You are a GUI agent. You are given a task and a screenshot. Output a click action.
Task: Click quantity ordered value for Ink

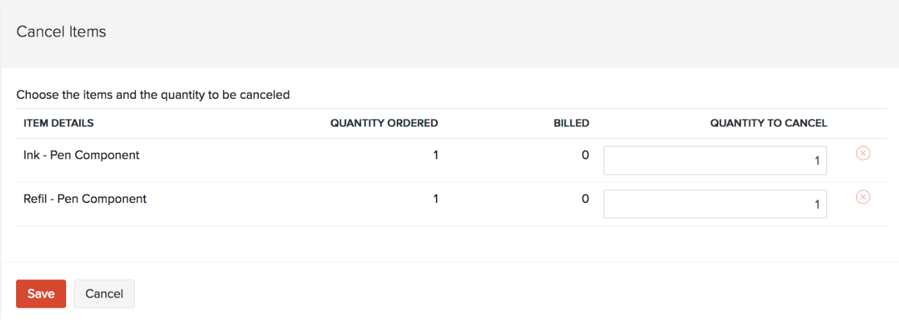[435, 155]
